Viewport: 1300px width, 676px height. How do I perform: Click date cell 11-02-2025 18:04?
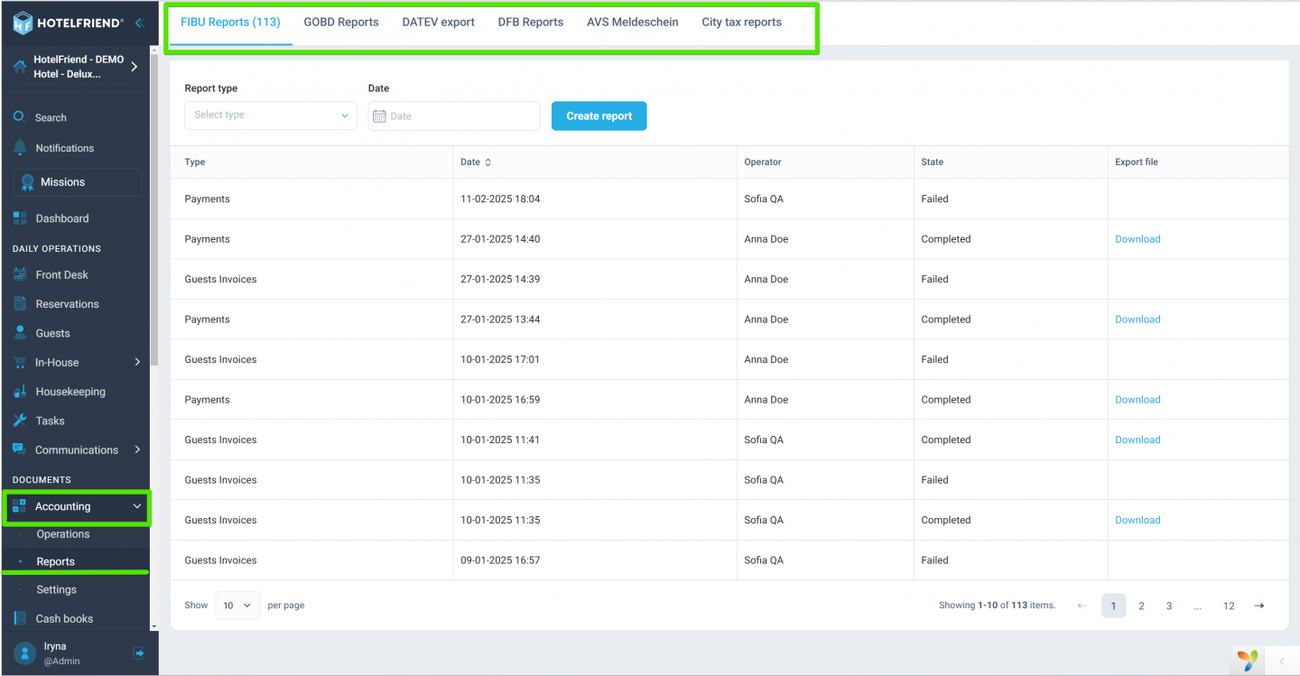pyautogui.click(x=500, y=199)
